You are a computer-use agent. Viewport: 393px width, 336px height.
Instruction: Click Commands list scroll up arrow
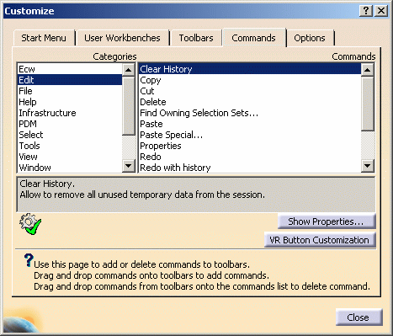click(x=367, y=70)
